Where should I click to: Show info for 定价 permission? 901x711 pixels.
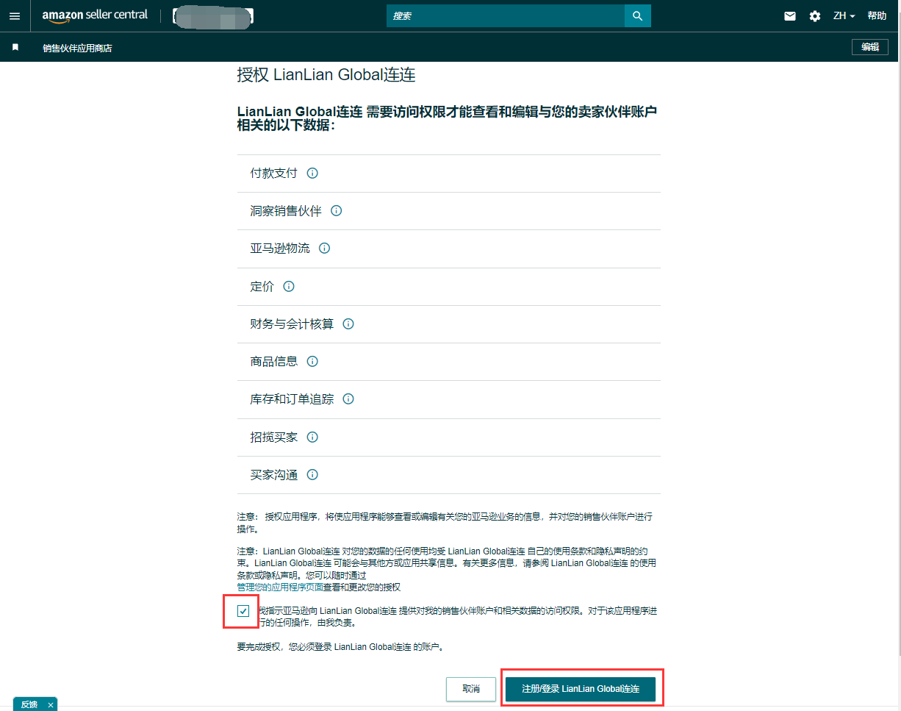tap(289, 287)
